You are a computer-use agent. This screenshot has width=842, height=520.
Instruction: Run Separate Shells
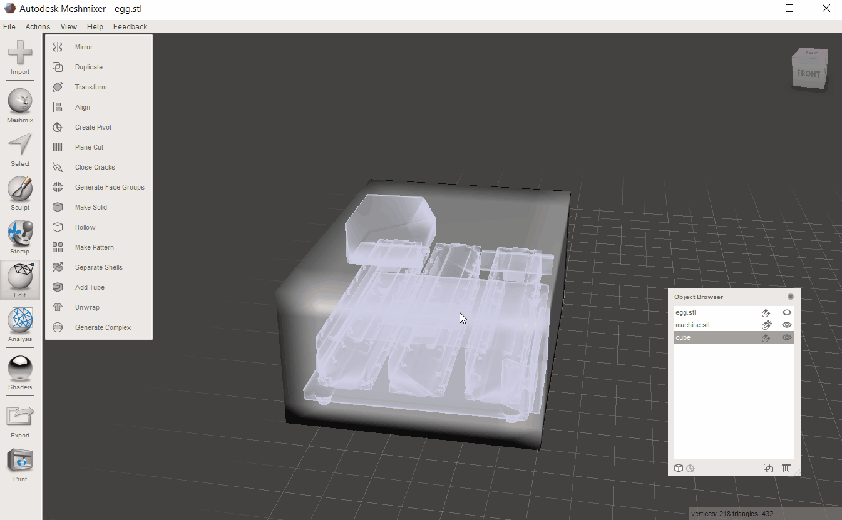click(x=99, y=267)
